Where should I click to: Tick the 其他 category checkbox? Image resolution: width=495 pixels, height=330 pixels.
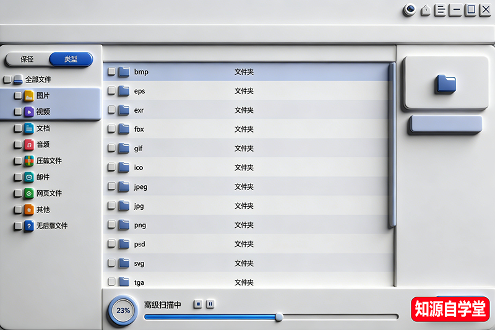click(18, 209)
